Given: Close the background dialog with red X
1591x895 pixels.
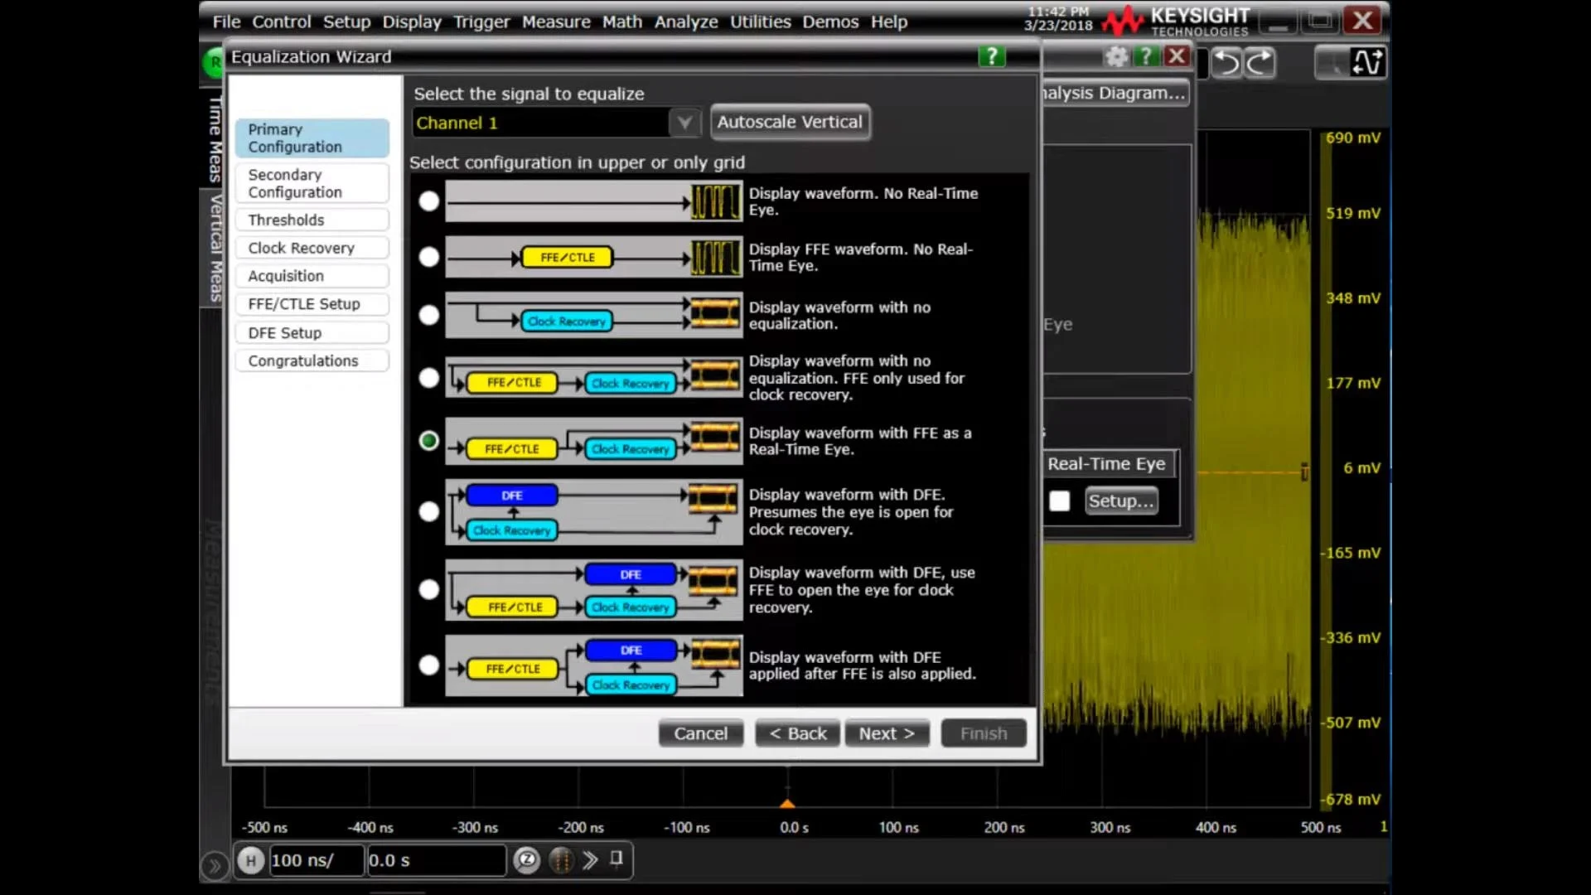Looking at the screenshot, I should [x=1177, y=56].
